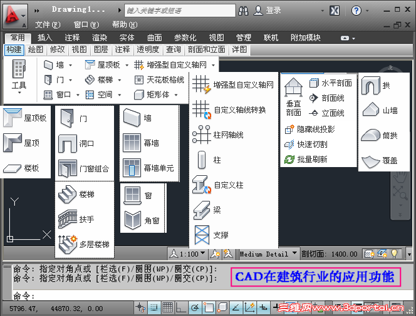Select the 支撑 brace tool

tap(212, 235)
